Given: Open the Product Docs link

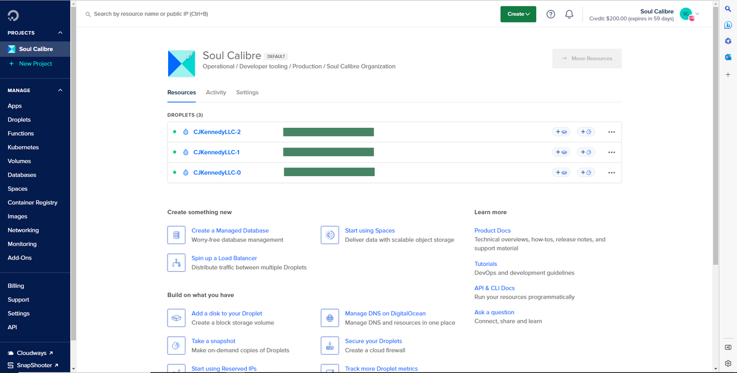Looking at the screenshot, I should [x=492, y=230].
